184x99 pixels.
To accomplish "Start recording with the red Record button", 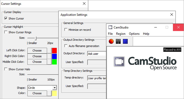I will pos(111,41).
